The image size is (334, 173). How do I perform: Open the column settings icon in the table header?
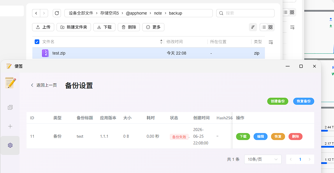click(x=271, y=42)
